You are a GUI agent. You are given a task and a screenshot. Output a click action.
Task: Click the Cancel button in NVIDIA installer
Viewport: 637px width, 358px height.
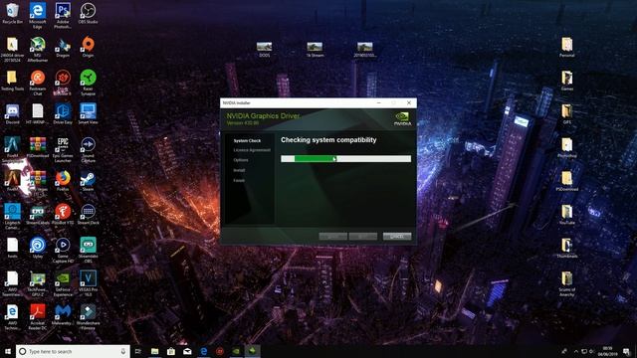tap(397, 237)
